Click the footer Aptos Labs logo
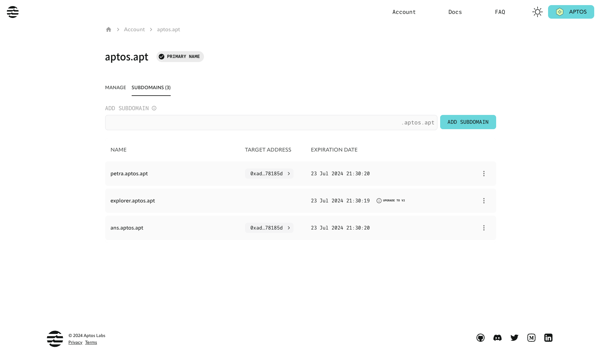 [55, 339]
